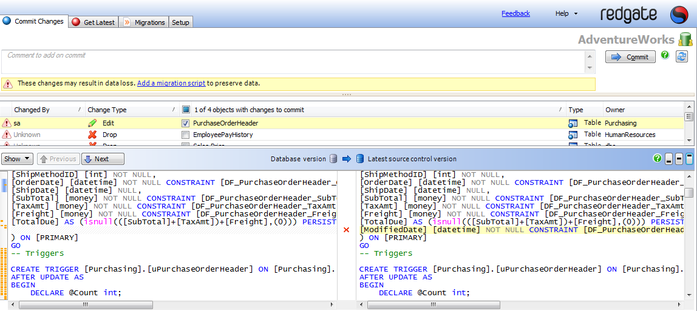Maximize the comparison pane to full height
Image resolution: width=697 pixels, height=311 pixels.
tap(689, 159)
